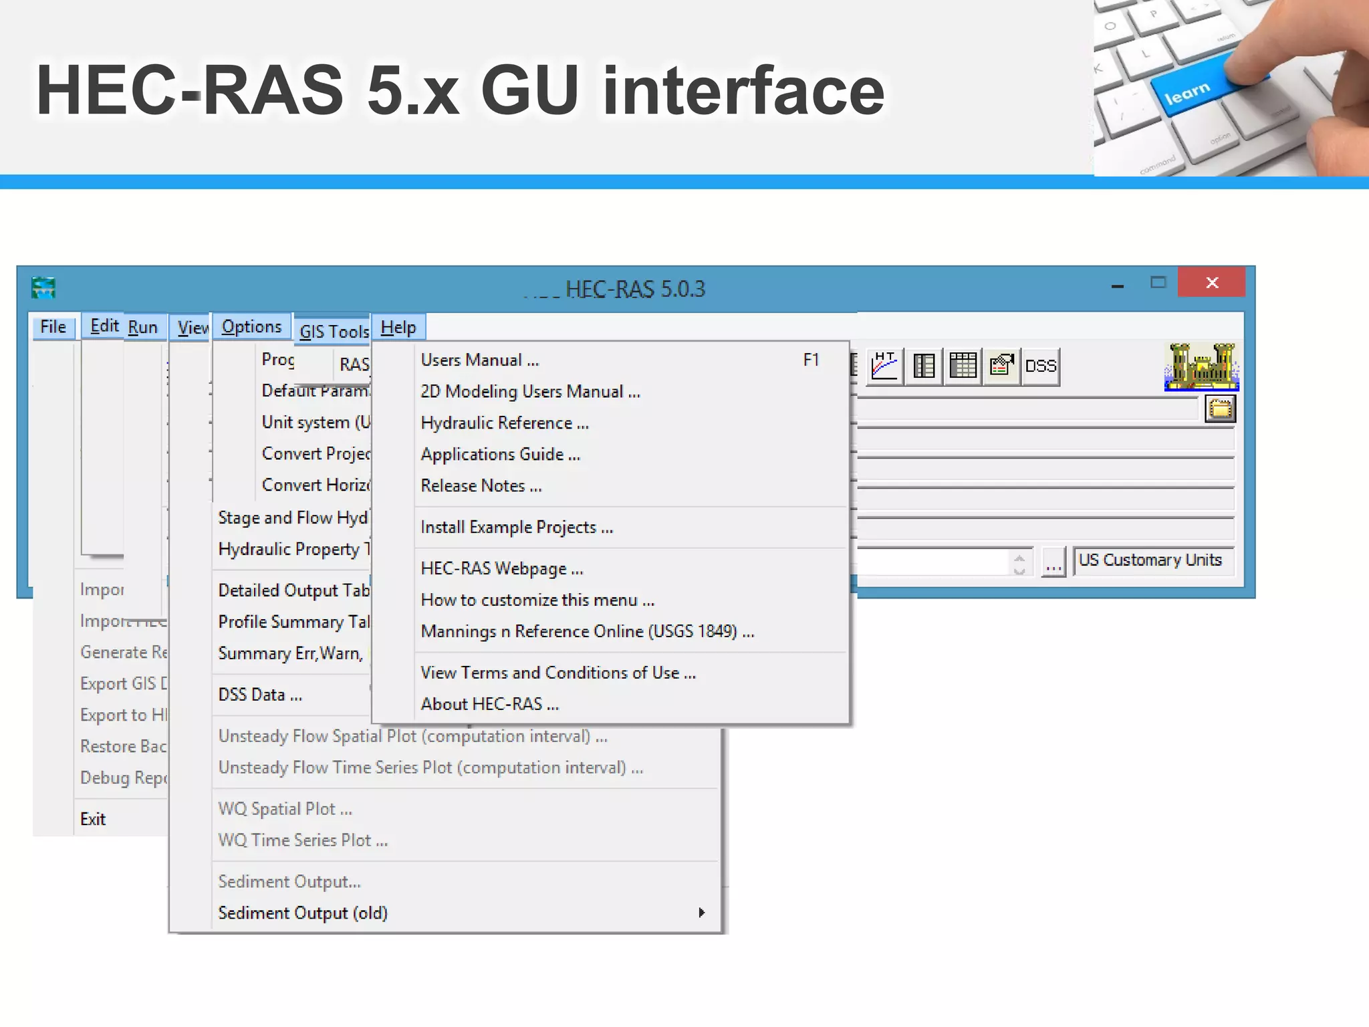Click summary of errors and warnings icon
Image resolution: width=1369 pixels, height=1027 pixels.
click(1001, 366)
